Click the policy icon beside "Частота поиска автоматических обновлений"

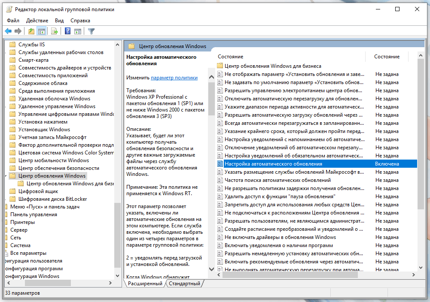pos(220,180)
